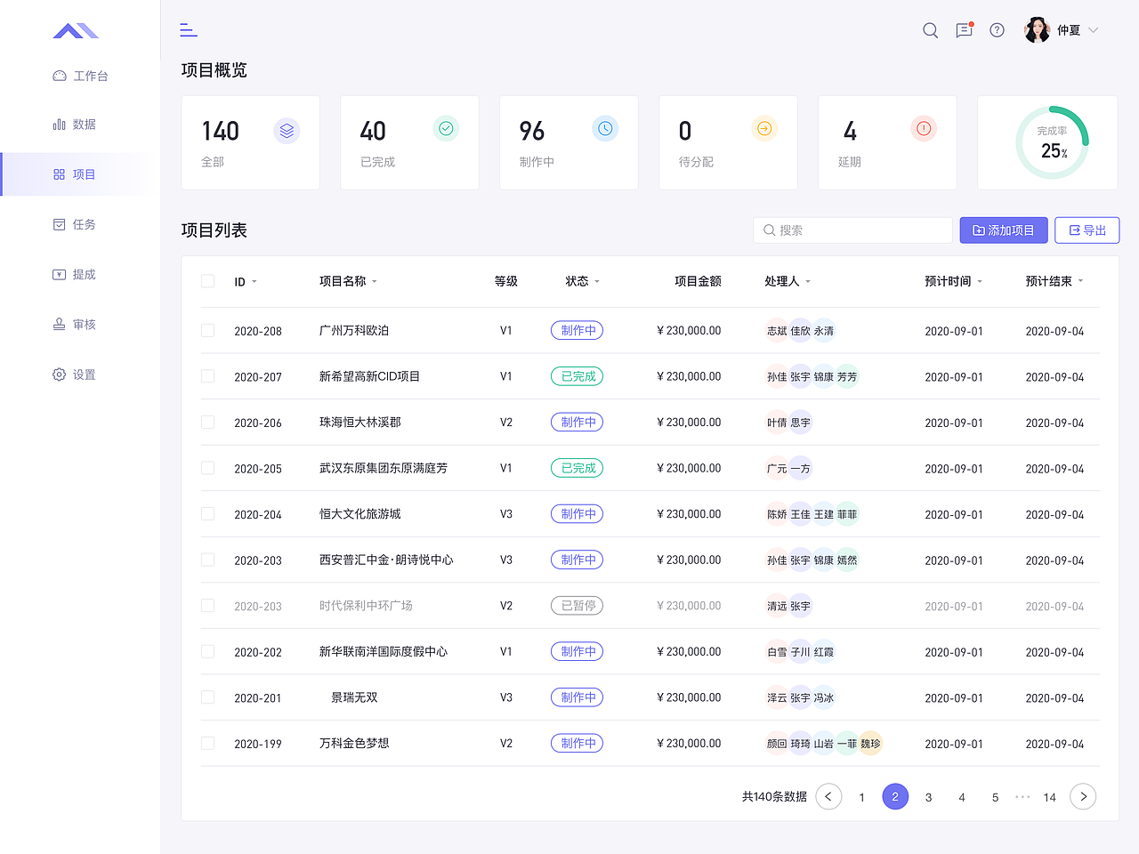This screenshot has width=1139, height=854.
Task: Click the project name 恒大文化旅游城
Action: tap(360, 514)
